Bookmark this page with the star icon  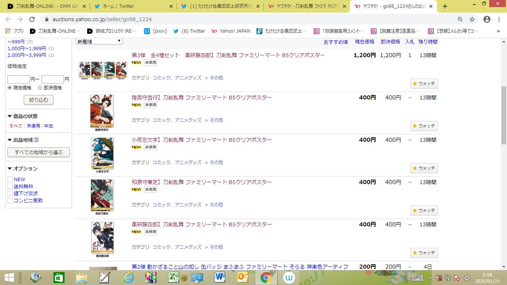pos(472,19)
